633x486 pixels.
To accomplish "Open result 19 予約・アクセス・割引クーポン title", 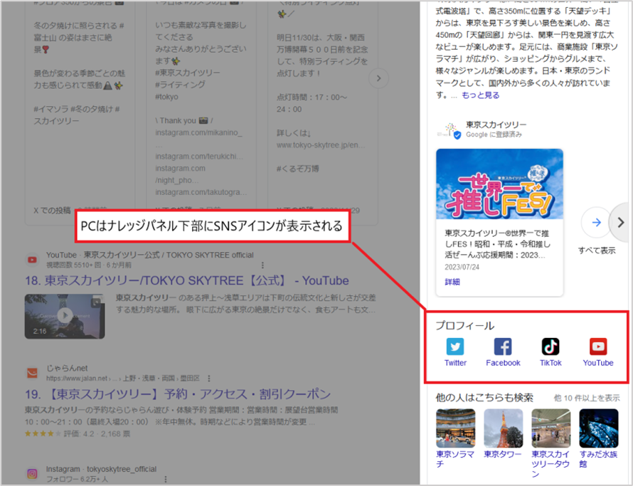I will (178, 394).
